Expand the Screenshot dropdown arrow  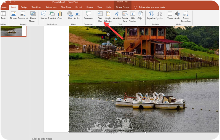point(23,21)
